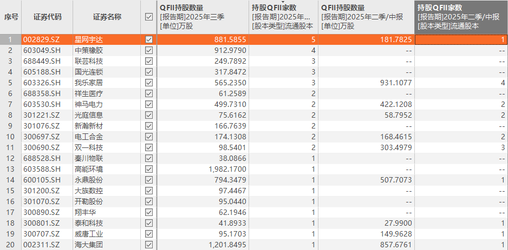The image size is (508, 250).
Task: Toggle the select-all checkbox in the header
Action: [x=149, y=17]
